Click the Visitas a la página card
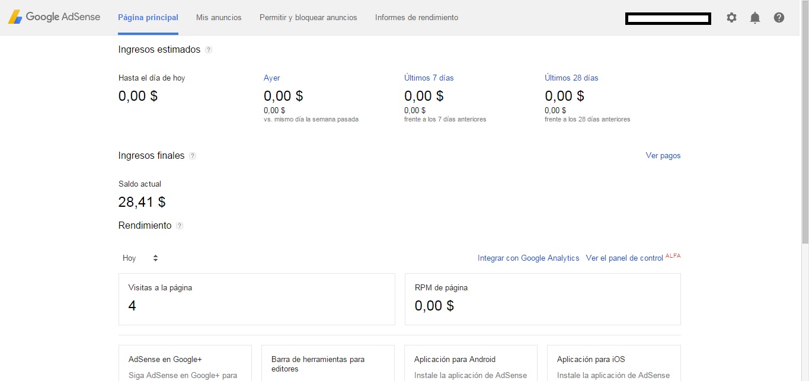 point(257,299)
